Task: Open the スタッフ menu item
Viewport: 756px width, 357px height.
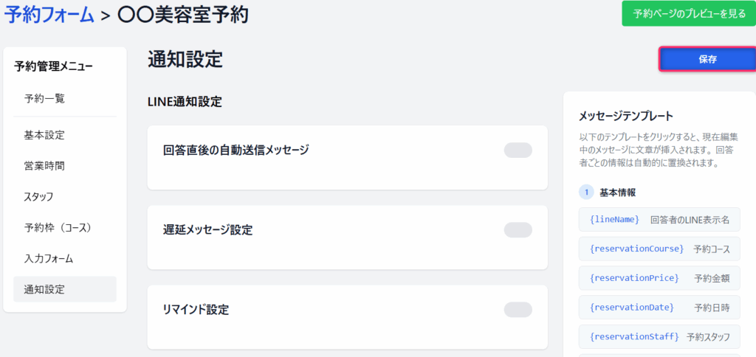Action: [x=38, y=197]
